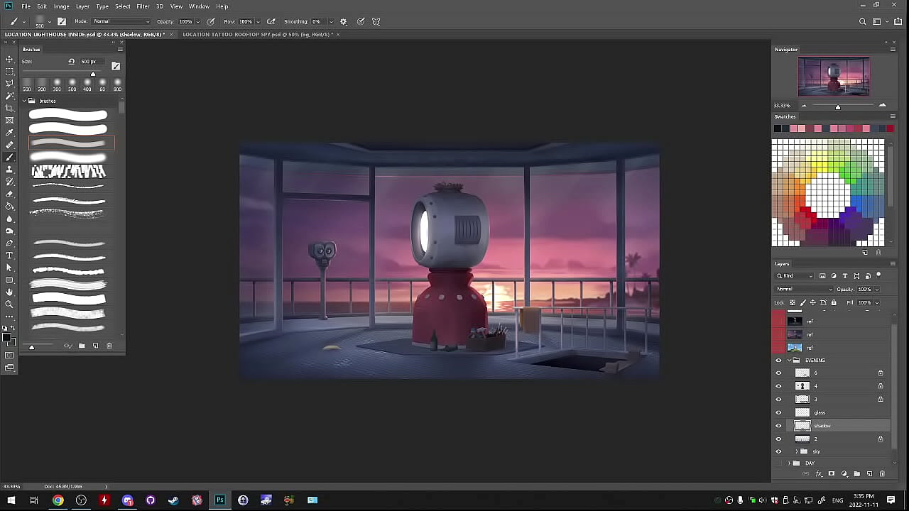
Task: Pick the Eyedropper tool
Action: point(9,133)
